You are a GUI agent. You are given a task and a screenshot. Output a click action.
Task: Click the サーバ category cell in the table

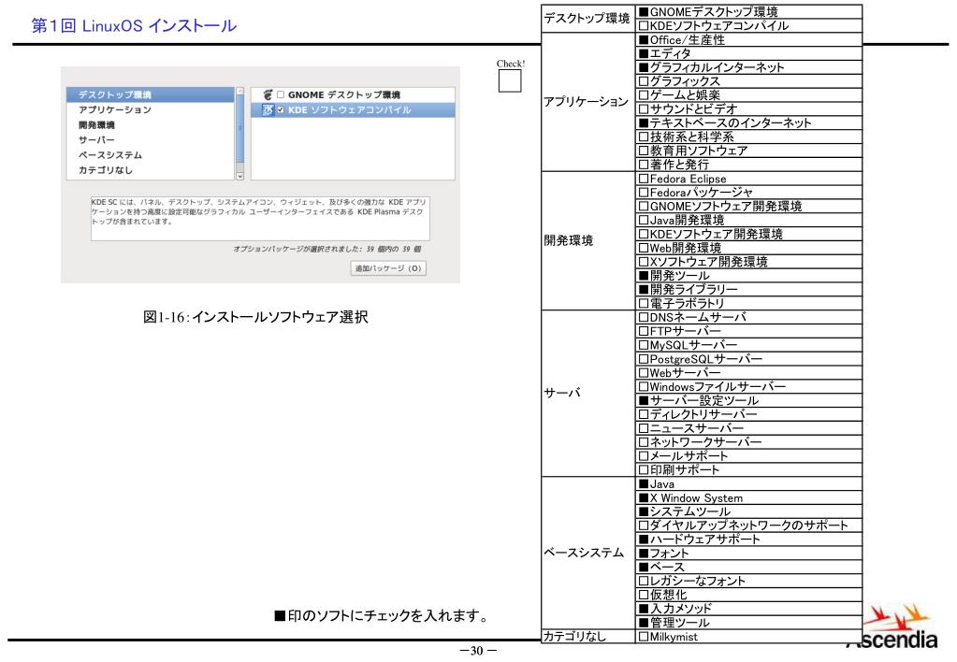pyautogui.click(x=588, y=394)
